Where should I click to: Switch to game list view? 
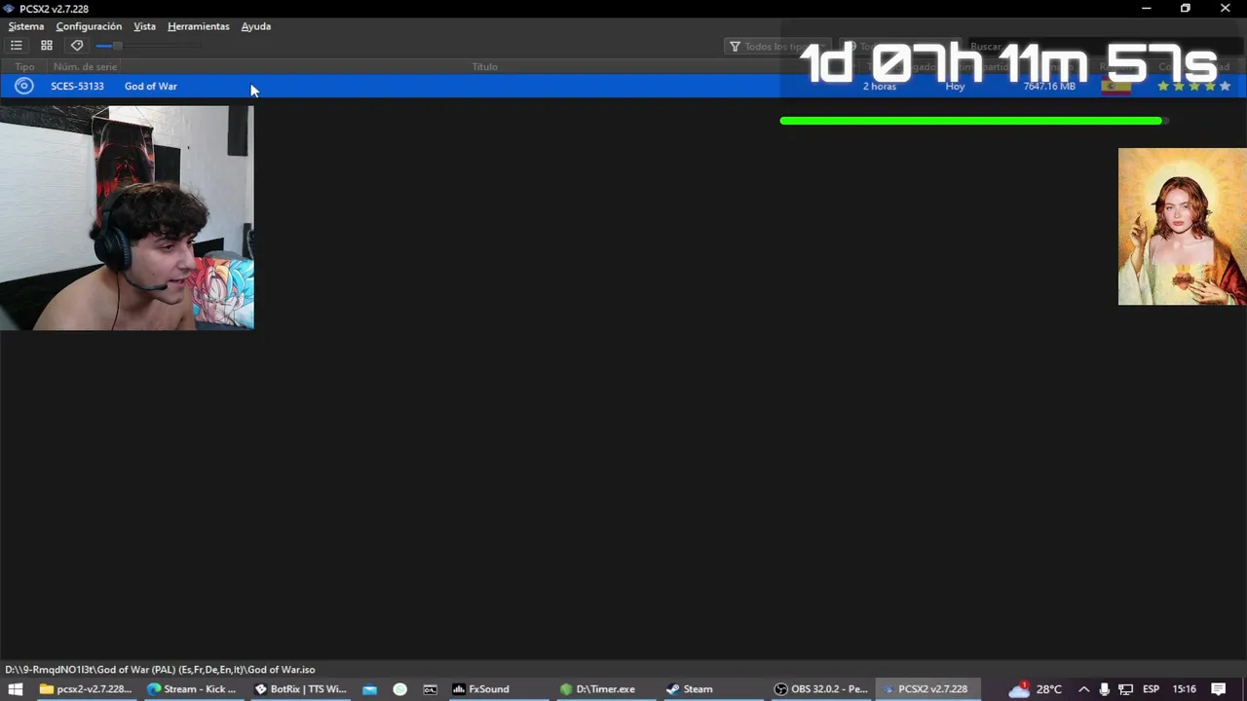[17, 46]
